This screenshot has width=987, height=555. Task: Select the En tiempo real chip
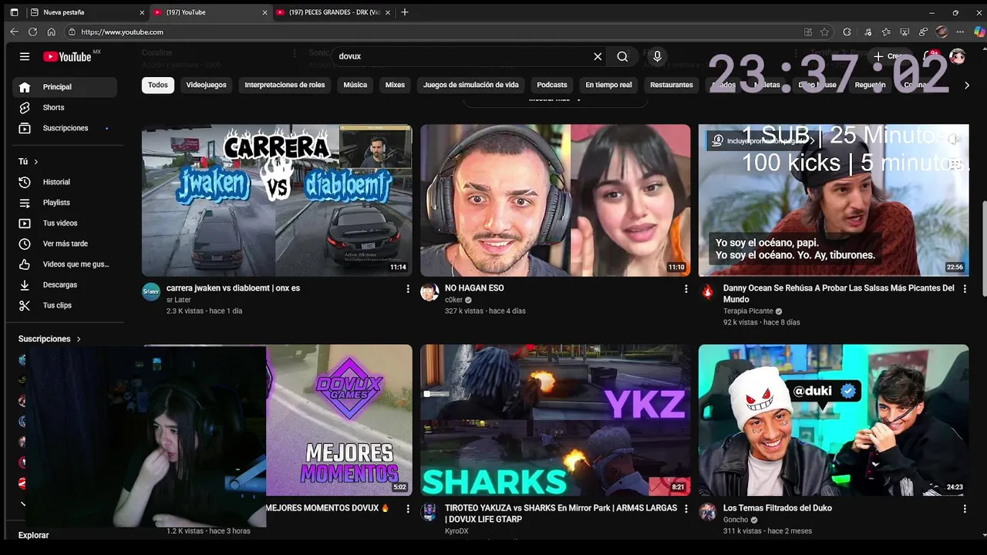[x=608, y=85]
